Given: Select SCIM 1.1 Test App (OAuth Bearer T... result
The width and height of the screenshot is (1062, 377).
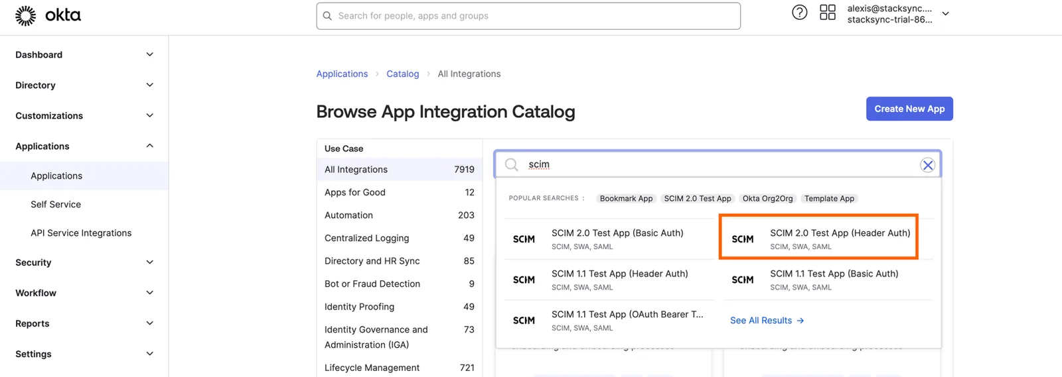Looking at the screenshot, I should [x=609, y=321].
